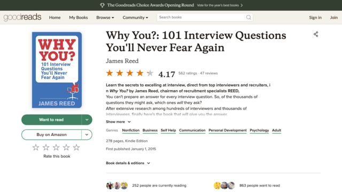The image size is (342, 192).
Task: Click 252 people are currently reading
Action: [x=159, y=186]
